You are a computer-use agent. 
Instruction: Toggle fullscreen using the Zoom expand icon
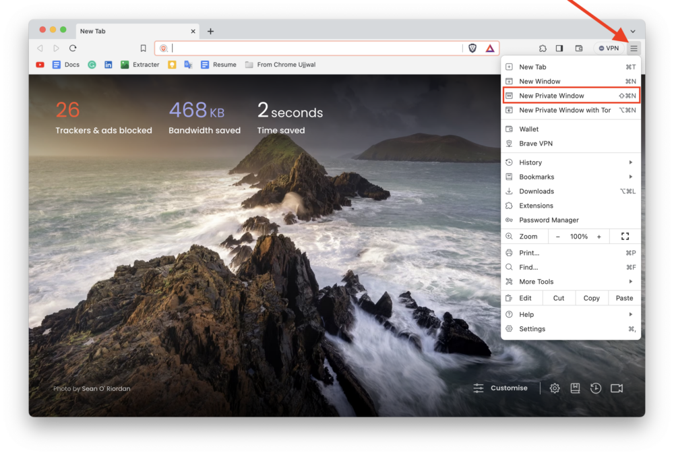(624, 236)
